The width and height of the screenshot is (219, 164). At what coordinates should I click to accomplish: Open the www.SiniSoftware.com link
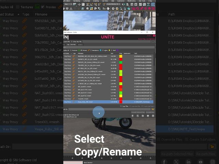pyautogui.click(x=70, y=117)
